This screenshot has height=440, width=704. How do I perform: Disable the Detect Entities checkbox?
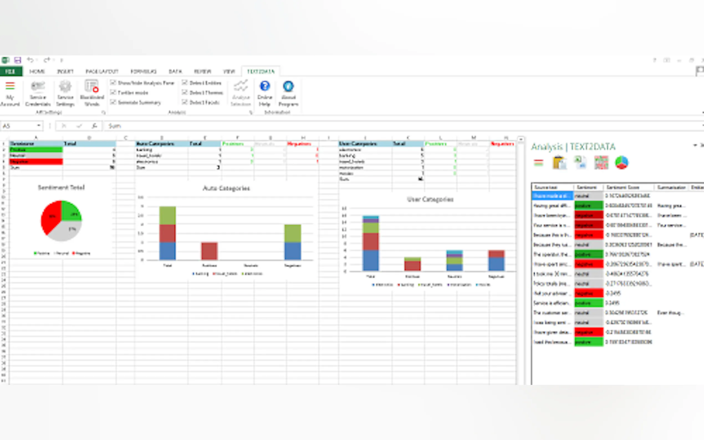click(185, 83)
